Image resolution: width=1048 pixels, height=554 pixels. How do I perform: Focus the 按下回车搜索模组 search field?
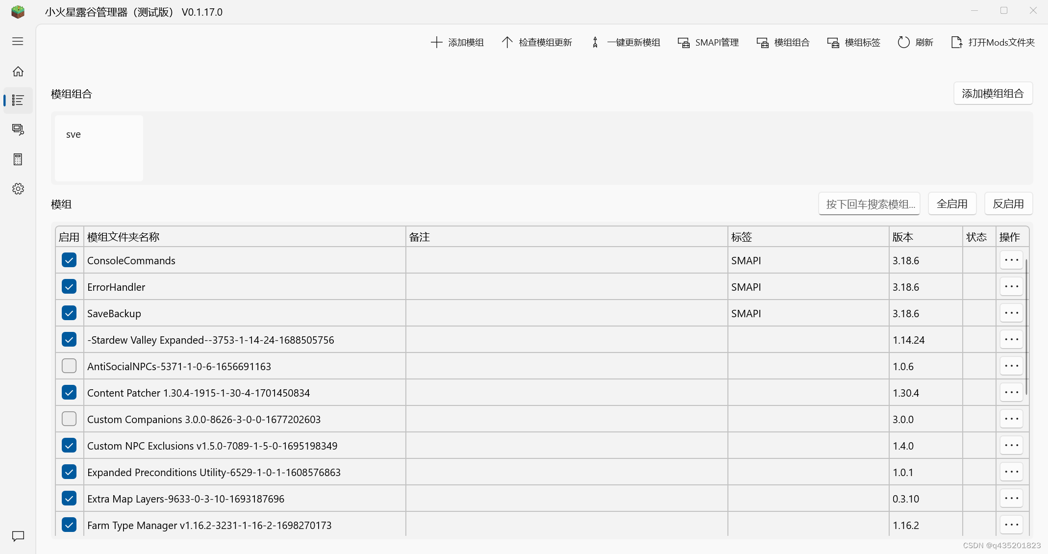point(869,204)
